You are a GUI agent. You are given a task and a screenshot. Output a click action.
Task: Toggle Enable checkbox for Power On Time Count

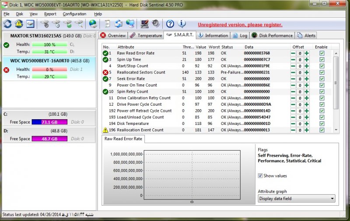(x=322, y=85)
